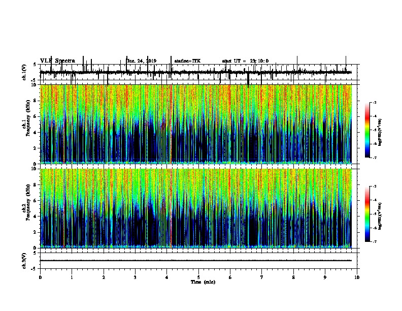Click the "ch.1(V)" waveform axis label
This screenshot has width=402, height=311.
[x=24, y=72]
